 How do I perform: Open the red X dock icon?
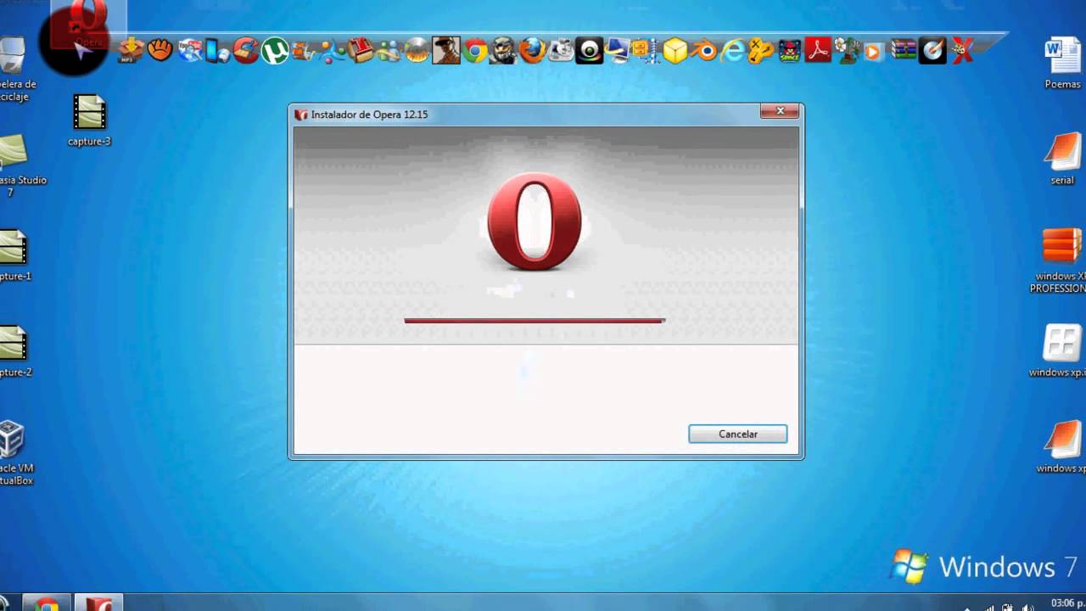point(961,51)
